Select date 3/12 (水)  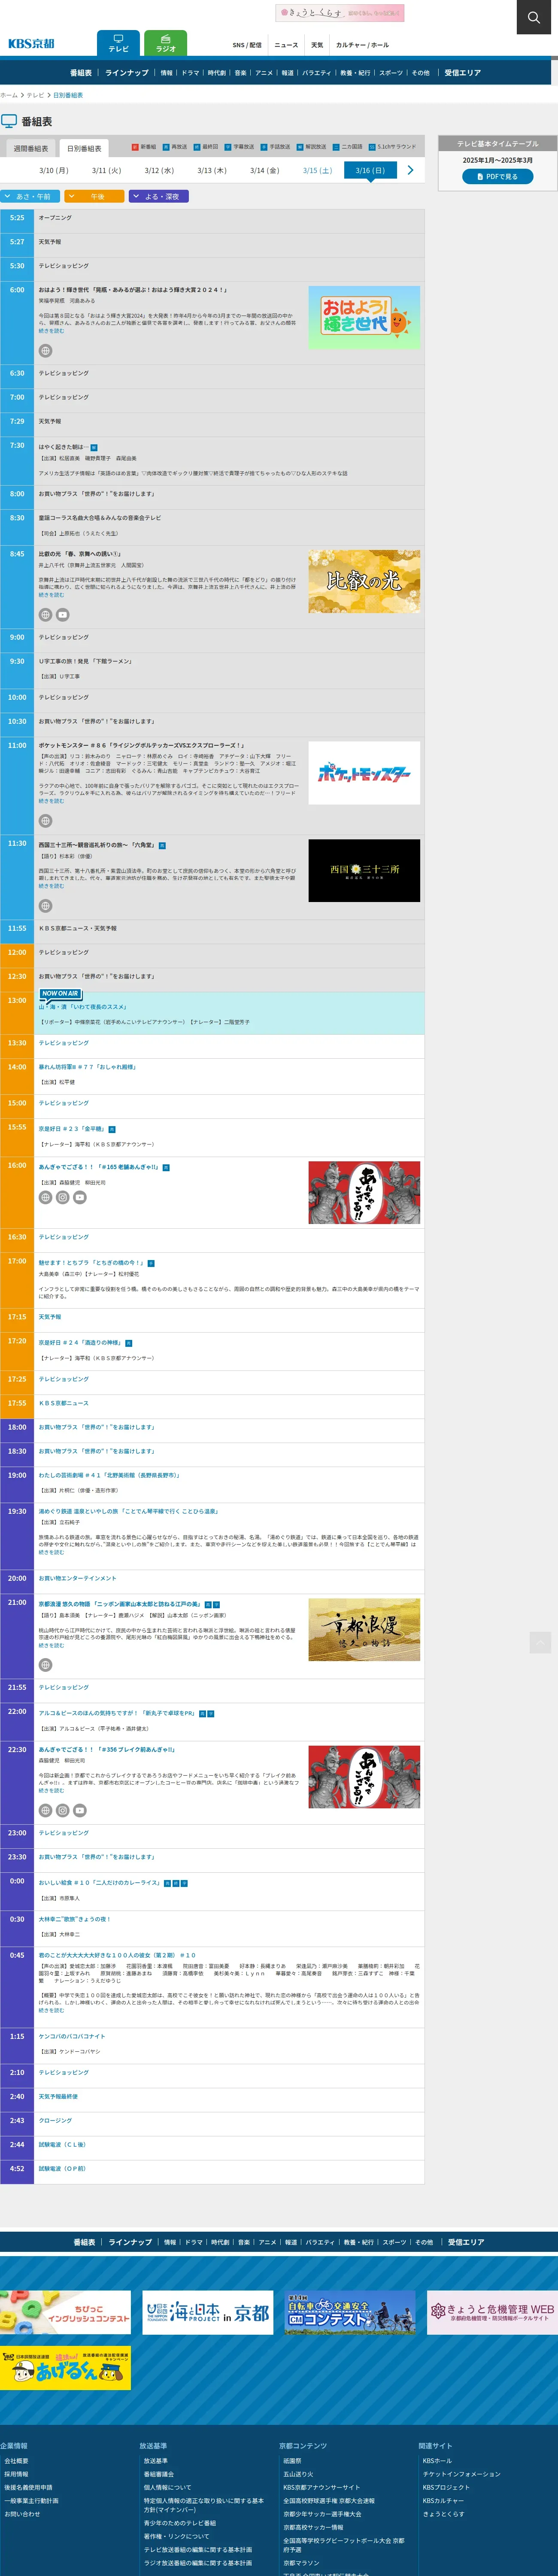click(x=159, y=171)
